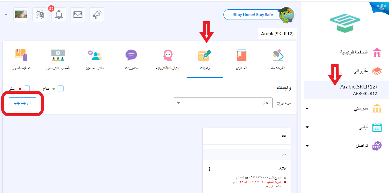Expand the profile dropdown arrow beside avatar

coord(6,15)
